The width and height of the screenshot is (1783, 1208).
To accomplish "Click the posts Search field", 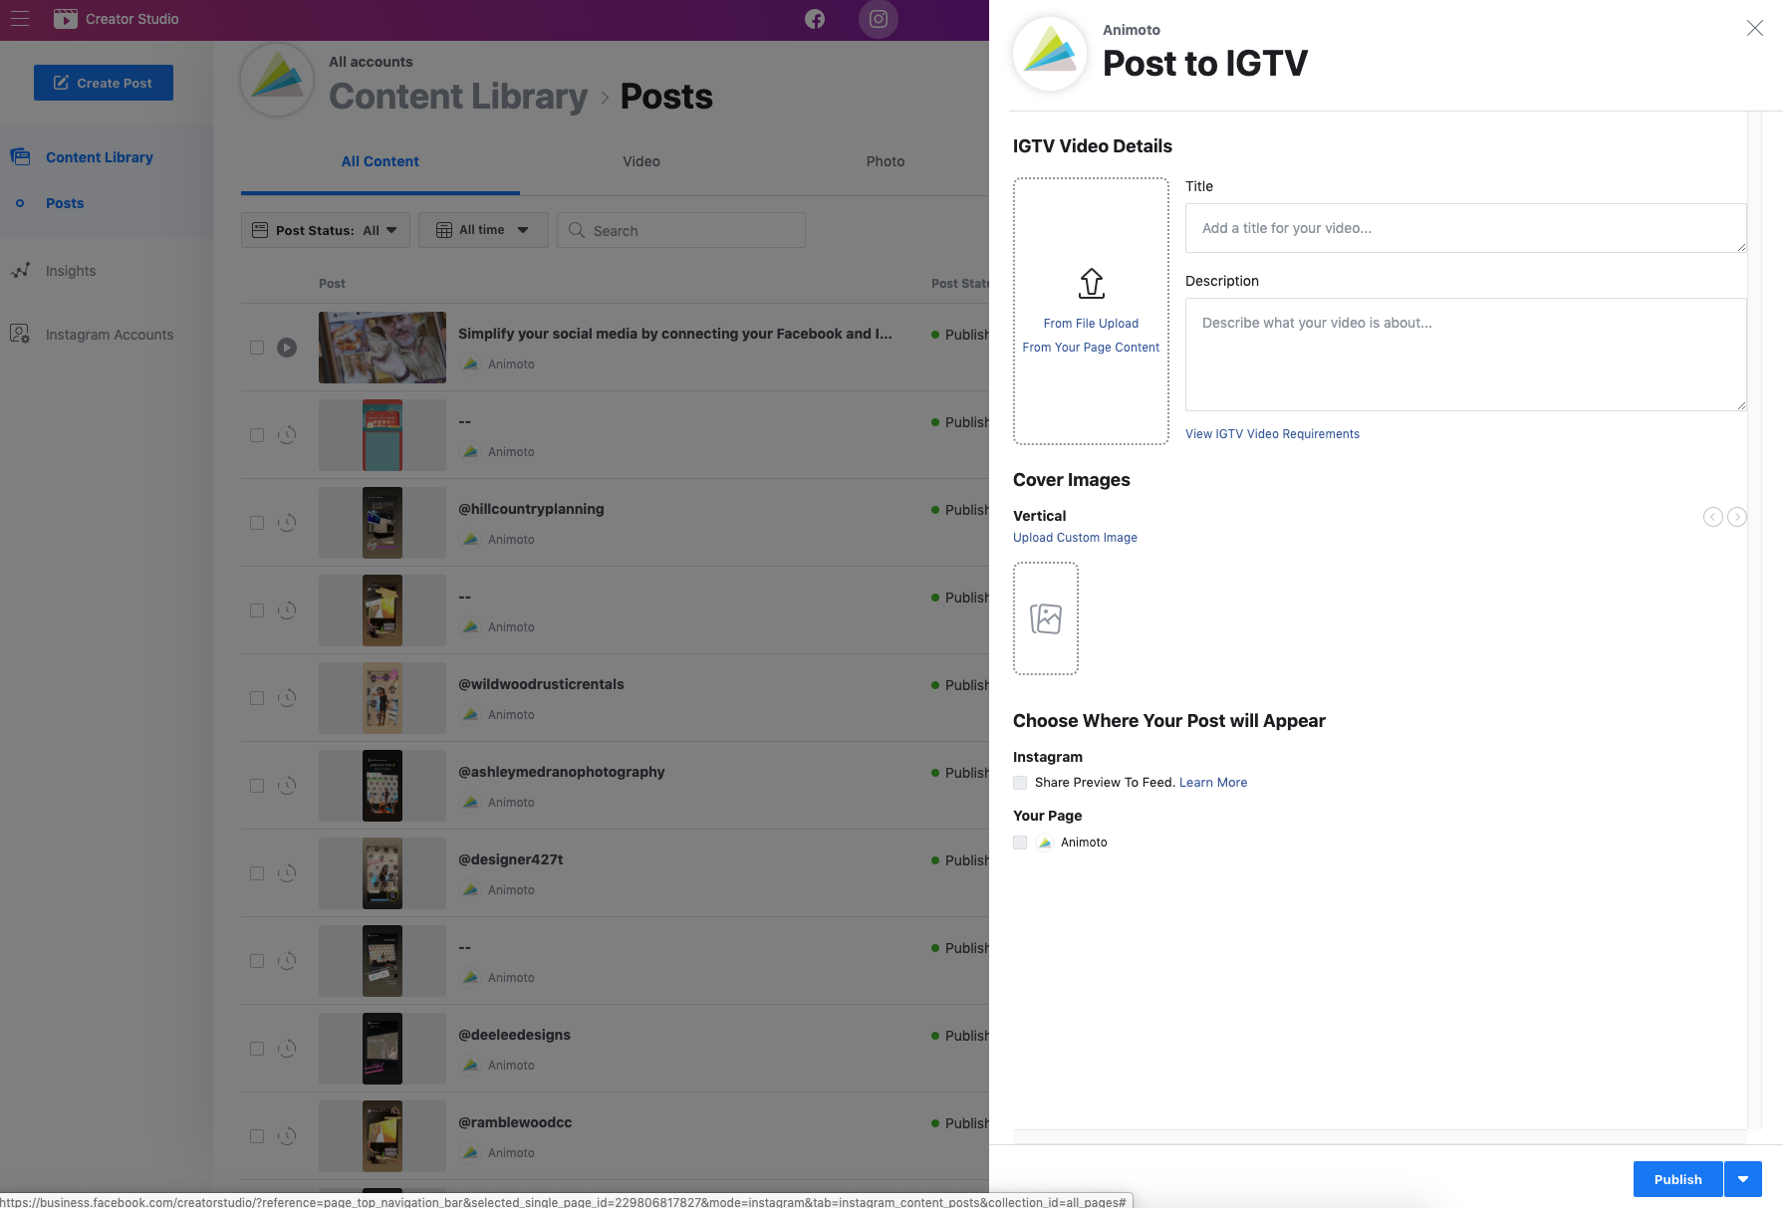I will pos(681,230).
